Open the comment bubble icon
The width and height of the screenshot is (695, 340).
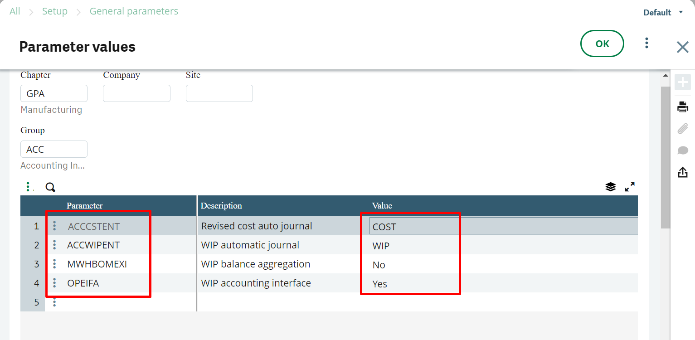coord(682,151)
